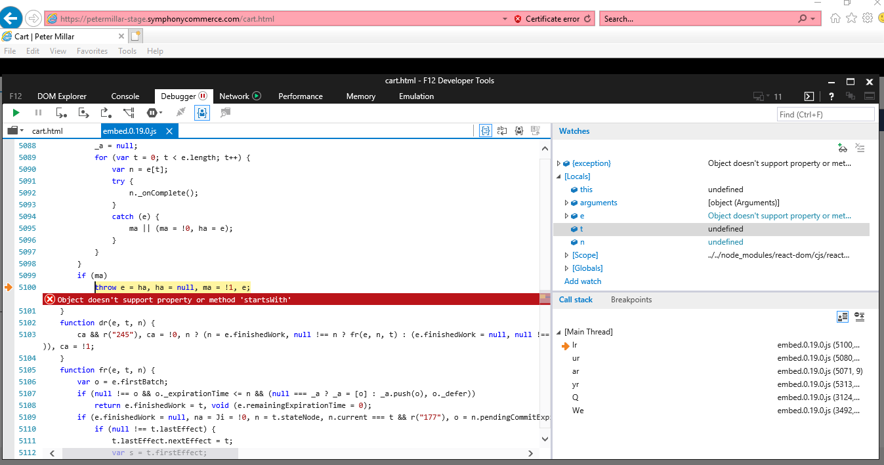Click the add watch glasses icon

click(843, 148)
